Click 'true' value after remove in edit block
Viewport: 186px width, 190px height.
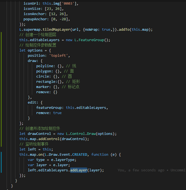coord(58,113)
